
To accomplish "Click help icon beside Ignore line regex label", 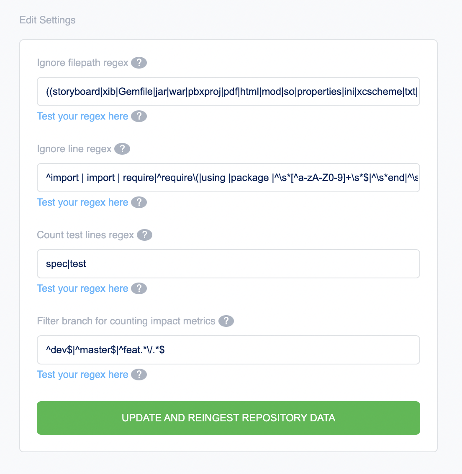I will click(x=122, y=149).
